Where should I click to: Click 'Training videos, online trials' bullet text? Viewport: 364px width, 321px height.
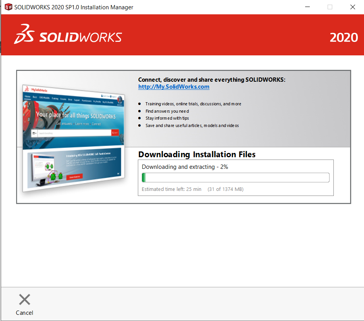pyautogui.click(x=193, y=104)
